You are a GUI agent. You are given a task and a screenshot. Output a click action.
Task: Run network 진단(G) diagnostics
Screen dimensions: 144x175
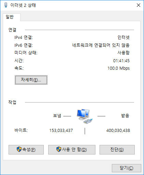coord(117,150)
